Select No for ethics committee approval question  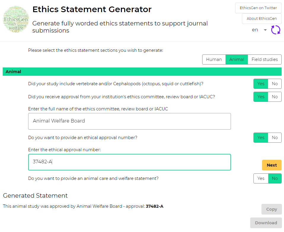tap(275, 97)
